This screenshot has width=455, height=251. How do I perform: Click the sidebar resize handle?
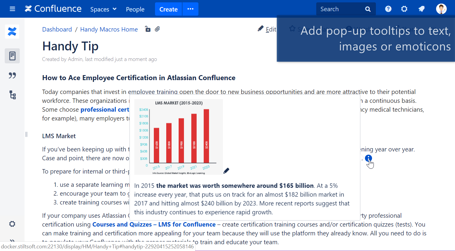(x=26, y=134)
